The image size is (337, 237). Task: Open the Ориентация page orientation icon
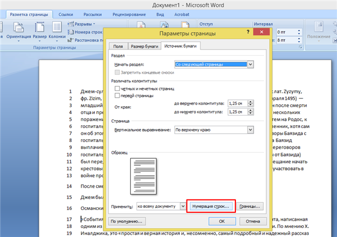pyautogui.click(x=19, y=28)
